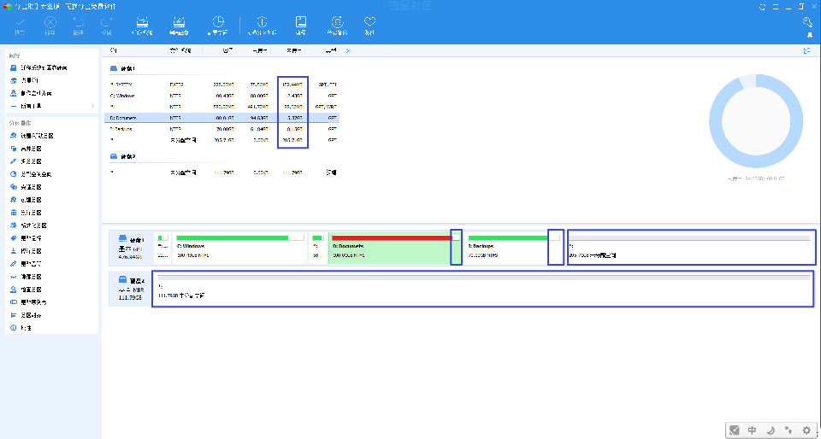821x439 pixels.
Task: Click the Disk 2 MBR label in disk map
Action: [x=132, y=289]
